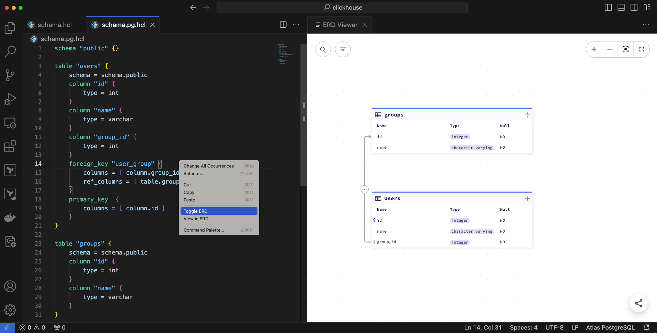Collapse the users table columns

[527, 198]
